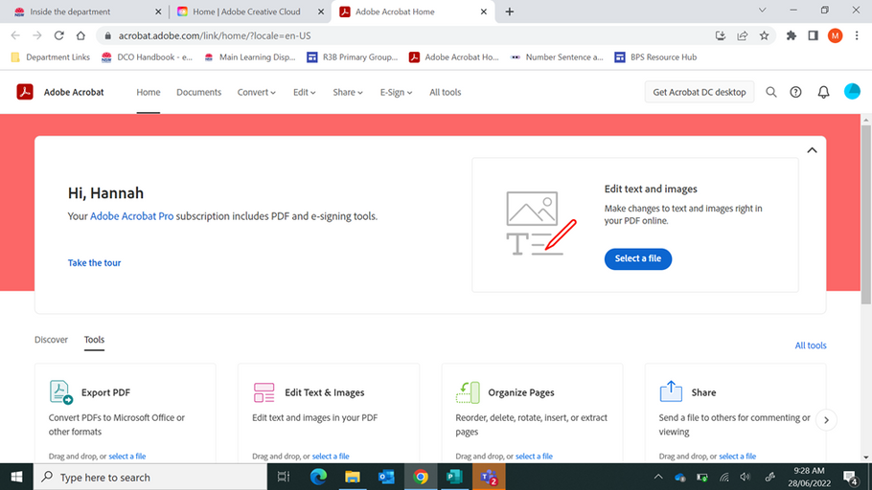
Task: Expand the Convert dropdown menu
Action: coord(256,93)
